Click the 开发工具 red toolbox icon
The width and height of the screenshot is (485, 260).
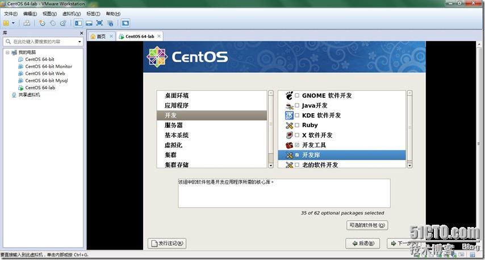point(289,145)
